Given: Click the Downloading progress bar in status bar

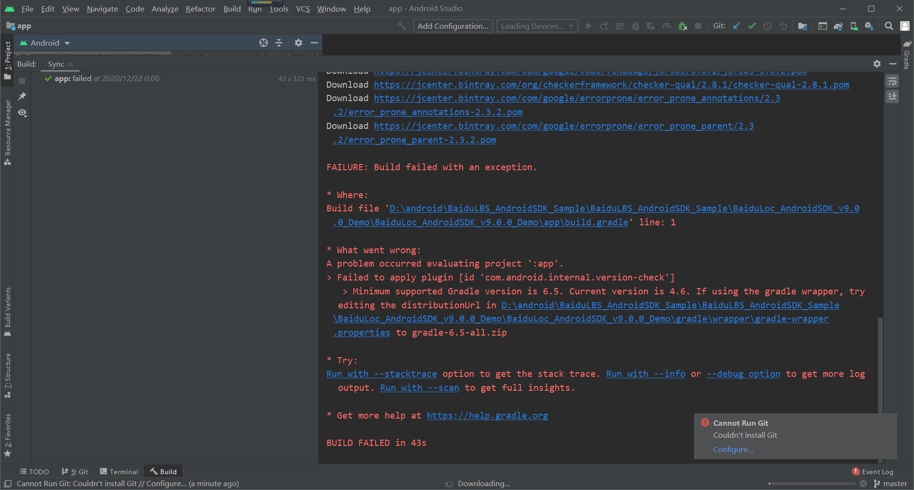Looking at the screenshot, I should (811, 483).
